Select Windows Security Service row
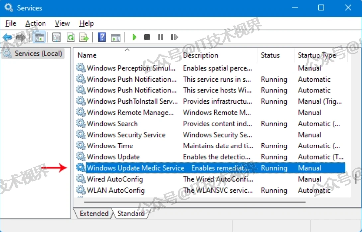 pyautogui.click(x=126, y=135)
